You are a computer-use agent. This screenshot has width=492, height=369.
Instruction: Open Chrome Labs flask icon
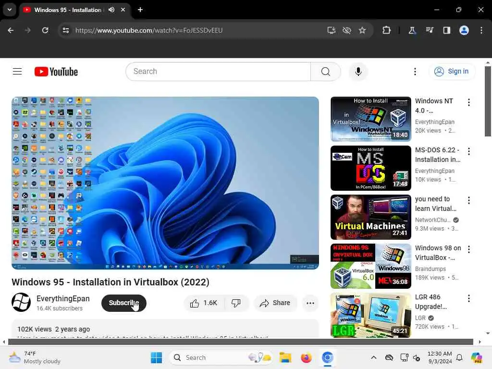(412, 30)
